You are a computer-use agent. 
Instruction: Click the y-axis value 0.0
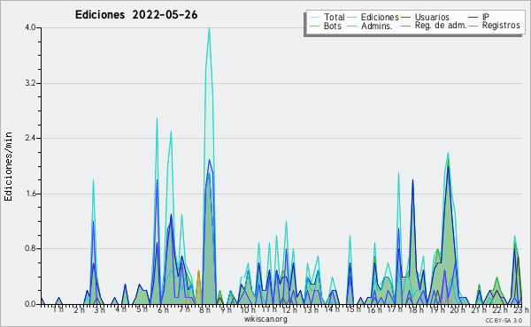point(30,304)
